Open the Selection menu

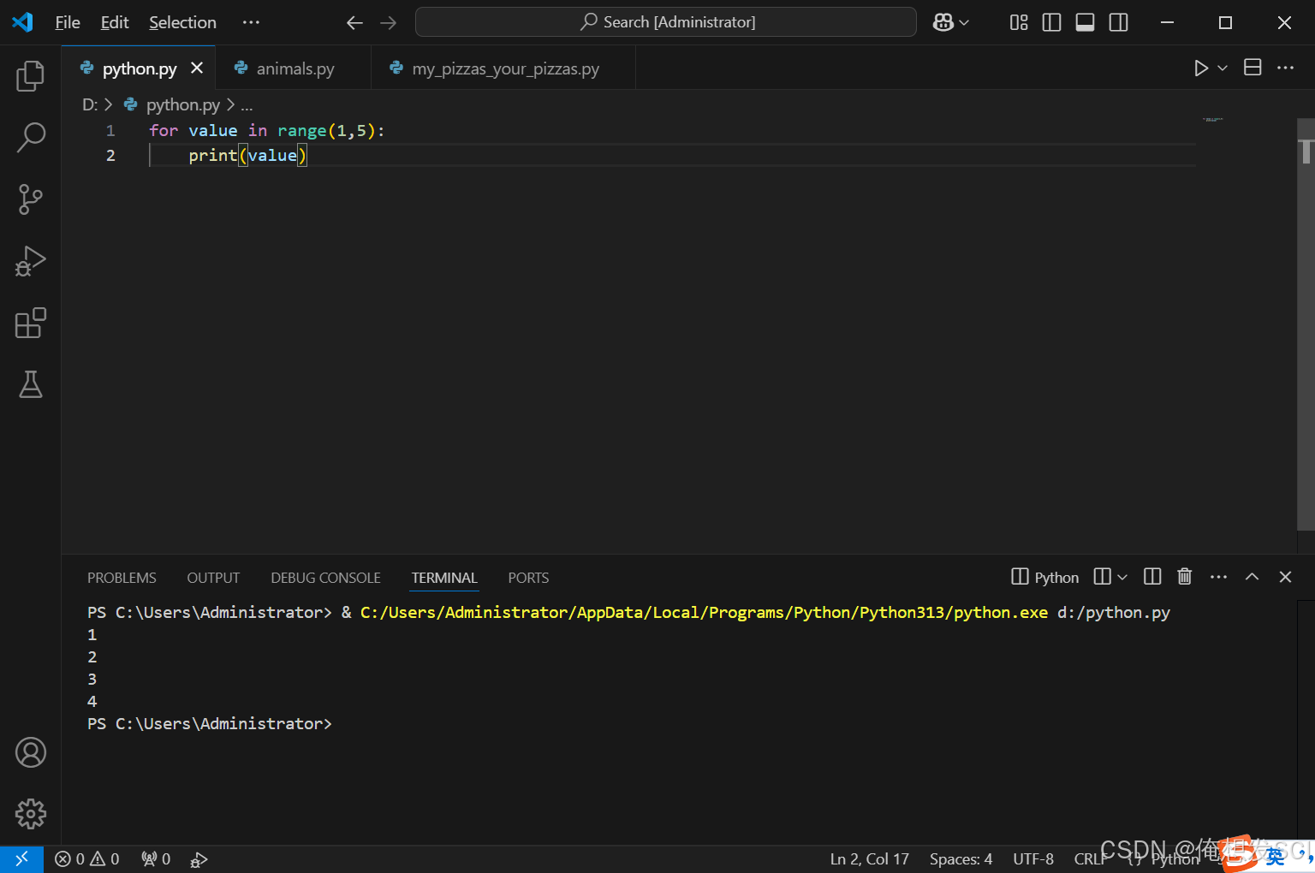[182, 22]
